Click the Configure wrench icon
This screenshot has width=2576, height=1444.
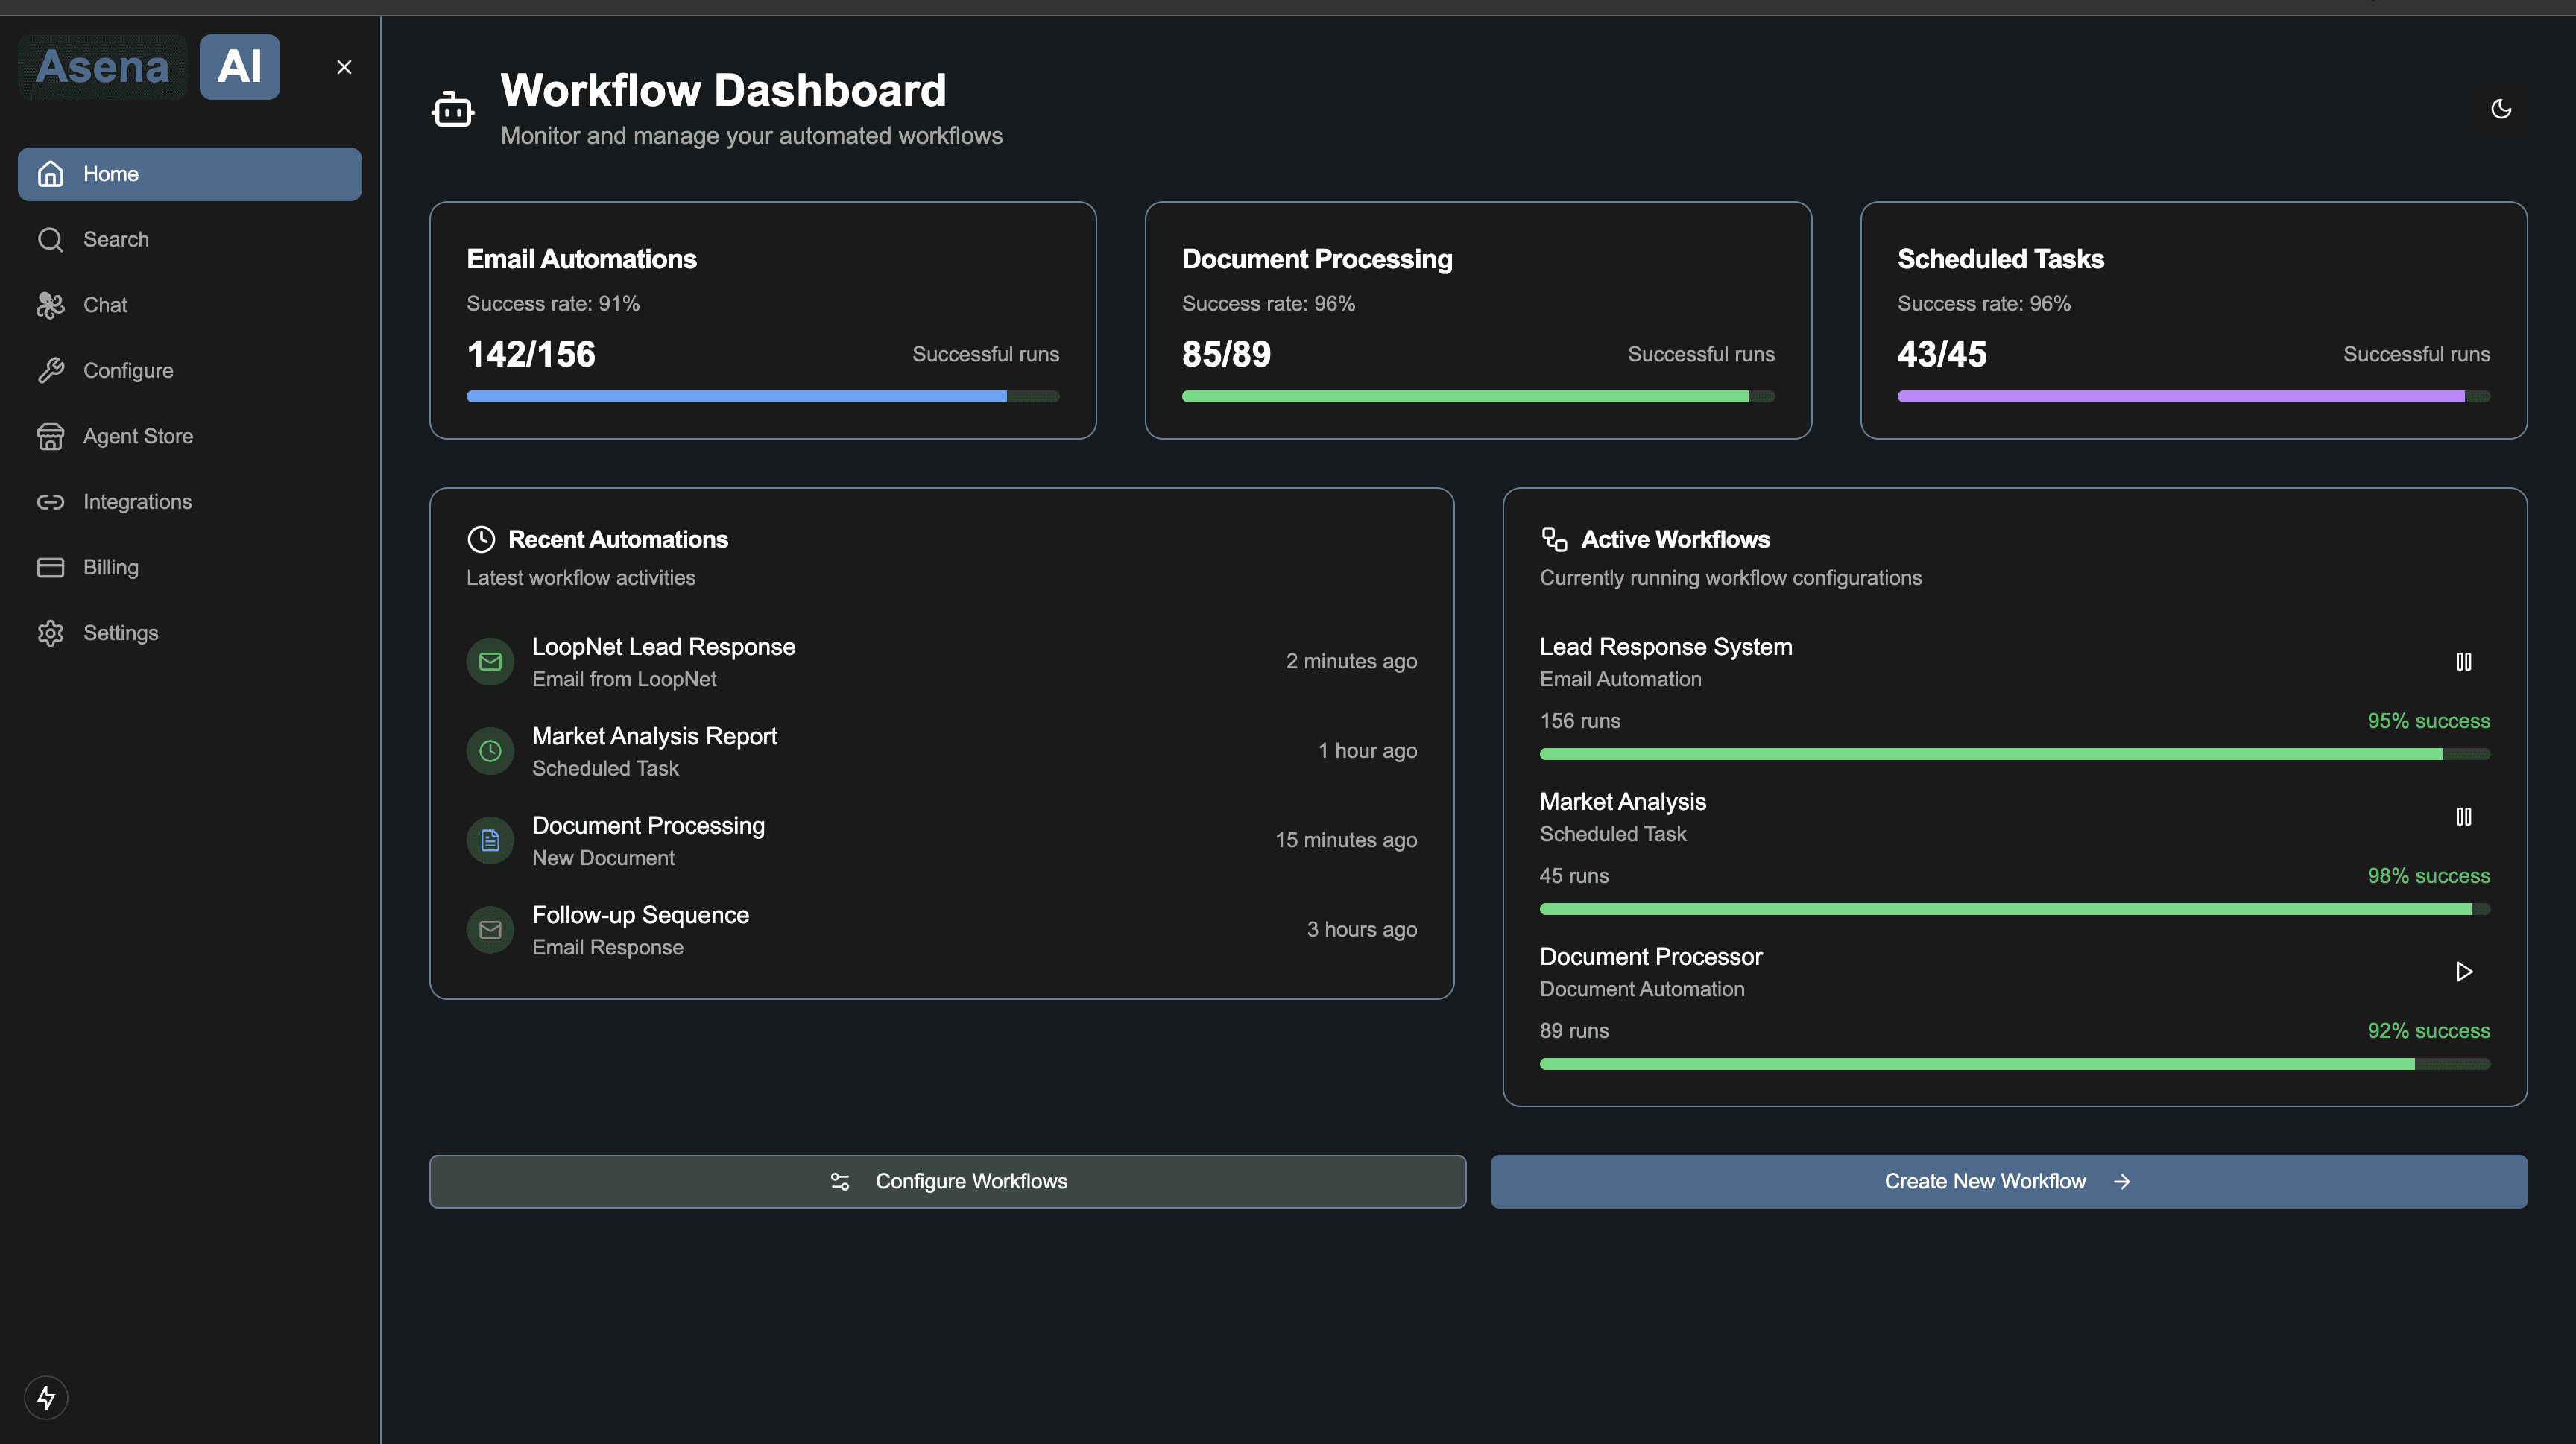(50, 371)
